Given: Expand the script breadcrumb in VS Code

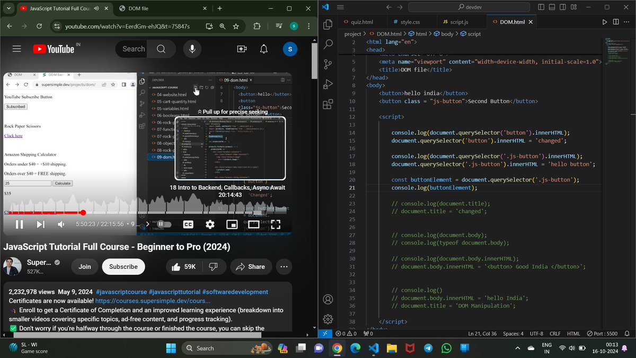Looking at the screenshot, I should pyautogui.click(x=470, y=33).
